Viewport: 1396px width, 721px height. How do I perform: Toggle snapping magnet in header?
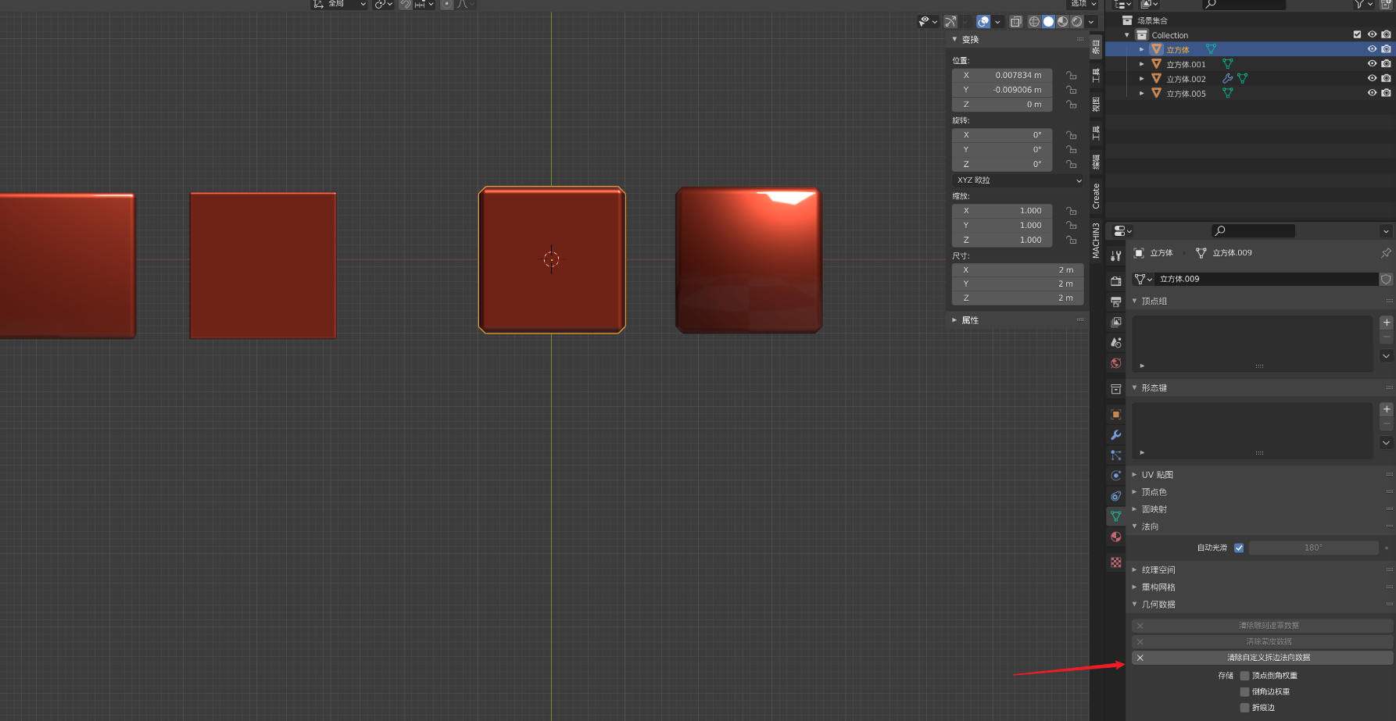pos(406,4)
